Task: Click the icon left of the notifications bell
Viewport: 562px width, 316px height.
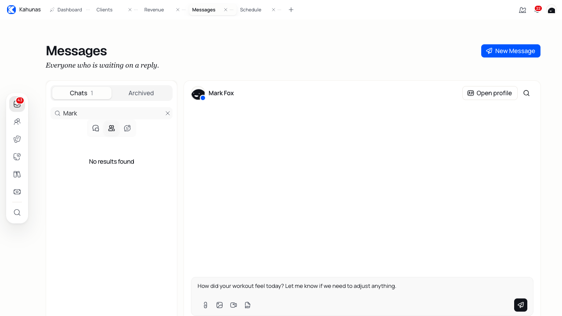Action: [522, 10]
